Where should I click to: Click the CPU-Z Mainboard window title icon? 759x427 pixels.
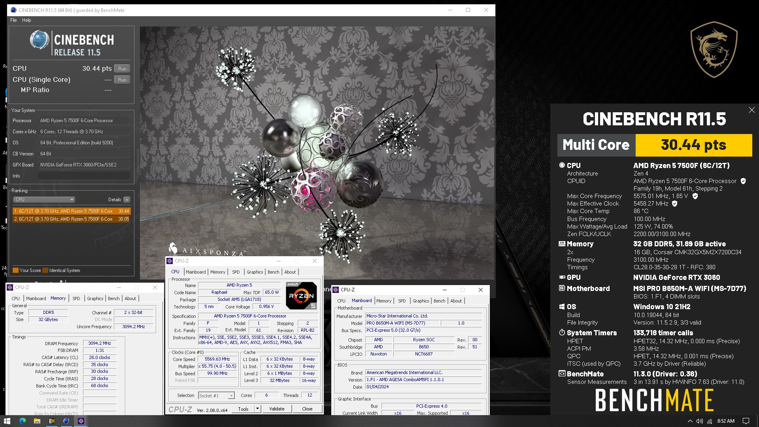coord(336,290)
